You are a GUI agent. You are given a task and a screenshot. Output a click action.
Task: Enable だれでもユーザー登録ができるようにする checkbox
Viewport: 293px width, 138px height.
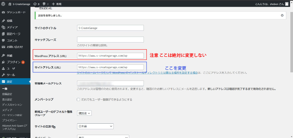point(79,100)
